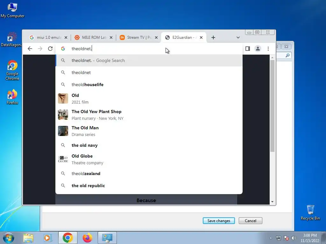Select 'The Old Man Drama series' suggestion
Viewport: 326px width, 244px height.
(x=149, y=131)
